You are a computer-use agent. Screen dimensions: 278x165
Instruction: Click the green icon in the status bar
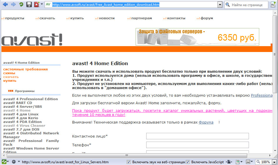[4, 162]
